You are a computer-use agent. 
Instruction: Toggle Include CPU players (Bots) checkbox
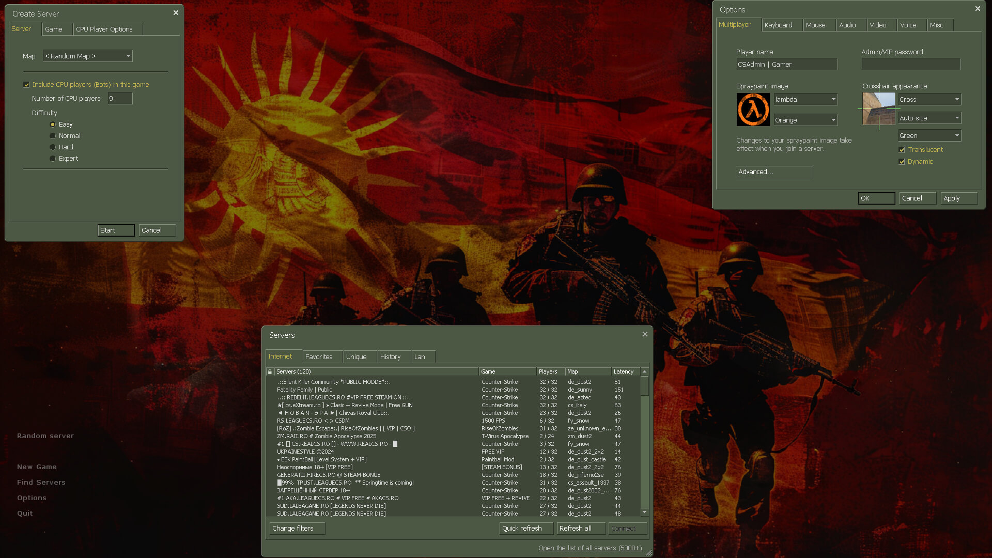[x=26, y=85]
